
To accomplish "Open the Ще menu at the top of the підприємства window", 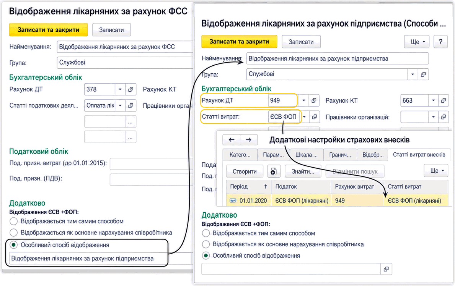I will click(x=417, y=42).
